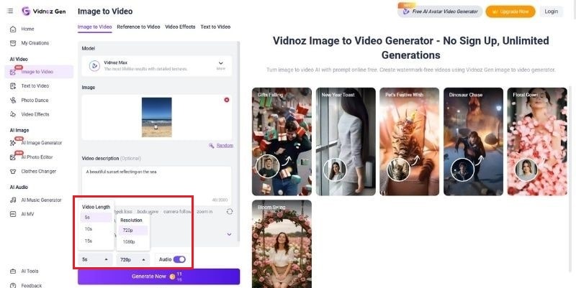Choose 10s video length option

point(96,229)
